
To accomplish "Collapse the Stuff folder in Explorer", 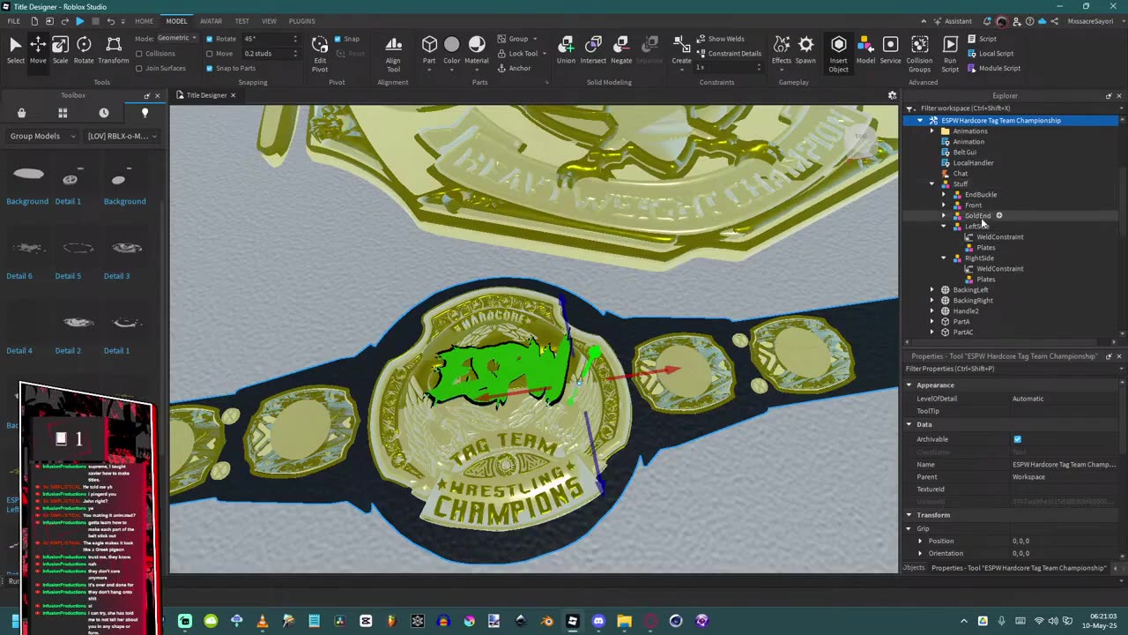I will [932, 184].
